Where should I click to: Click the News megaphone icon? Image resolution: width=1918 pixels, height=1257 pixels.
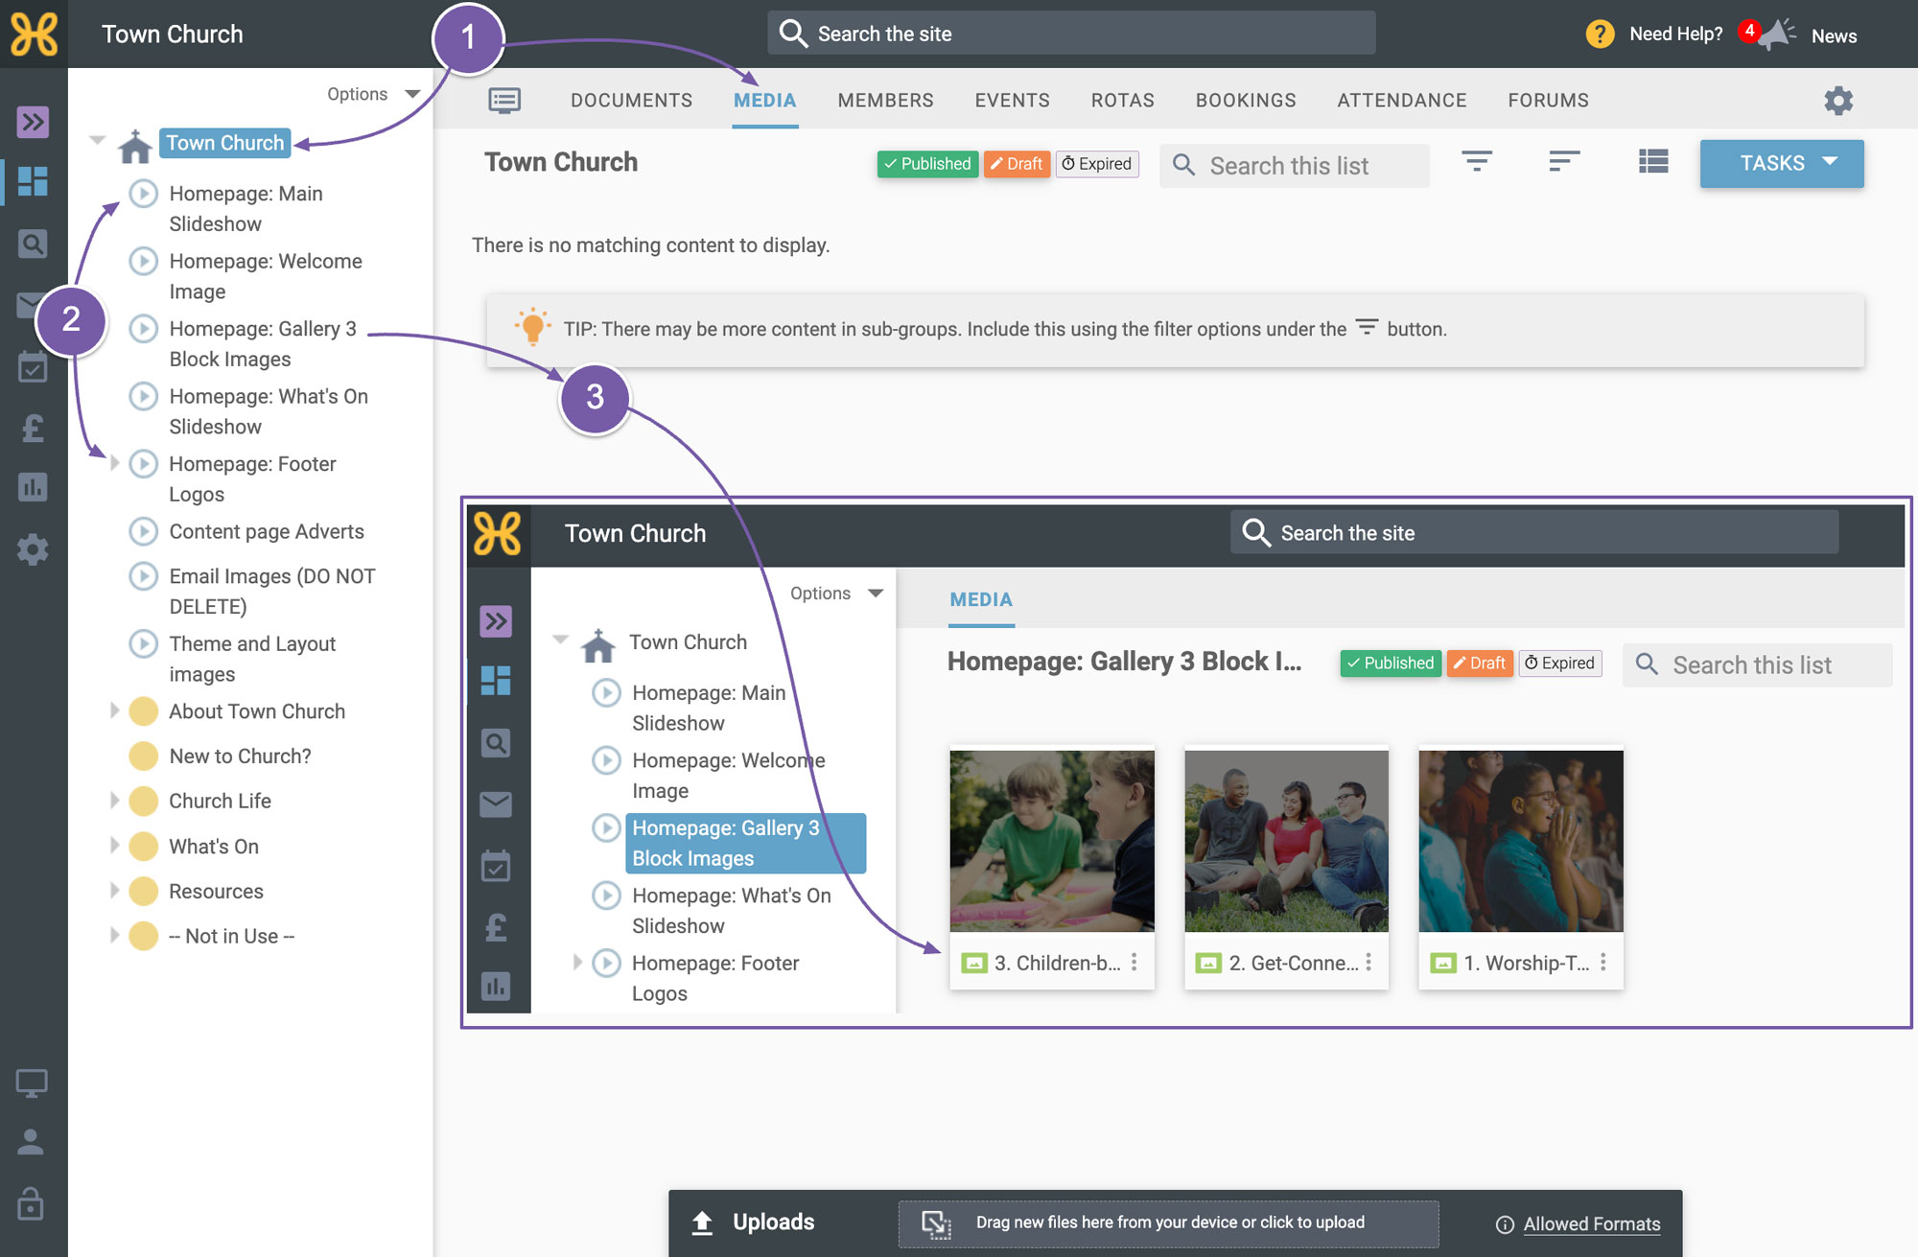pos(1777,35)
